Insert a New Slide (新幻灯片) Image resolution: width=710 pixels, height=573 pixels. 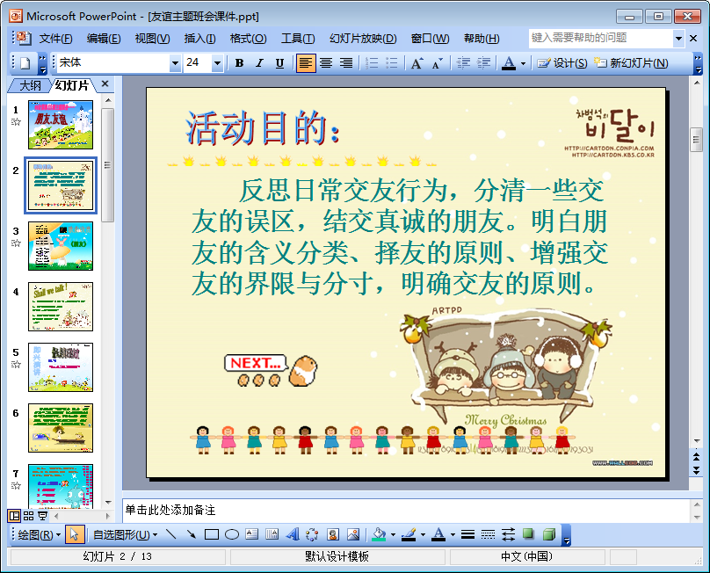point(631,63)
